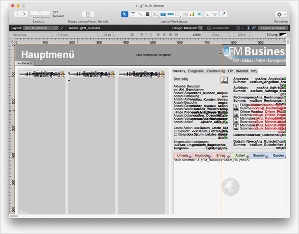
Task: Click the pencil edit-layout icon
Action: [62, 28]
